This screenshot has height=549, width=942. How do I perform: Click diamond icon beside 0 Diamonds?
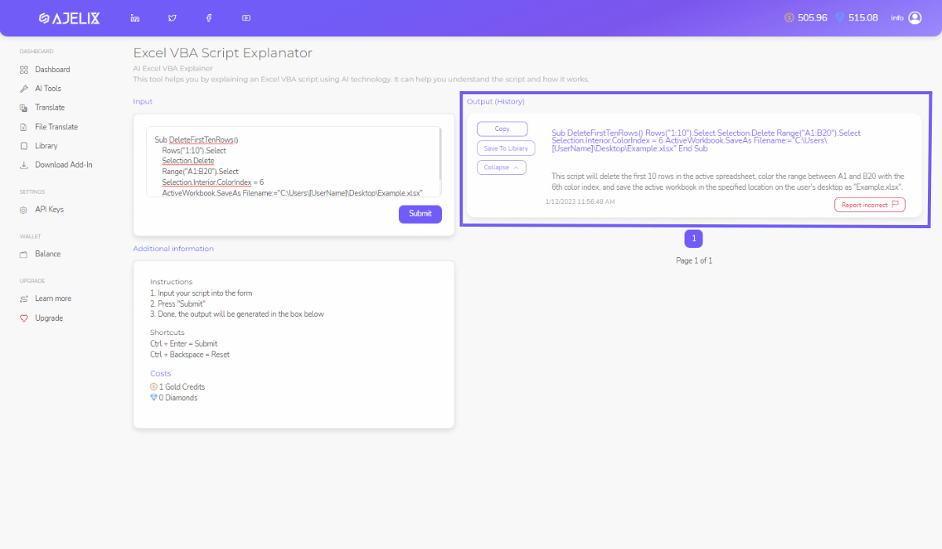tap(154, 398)
